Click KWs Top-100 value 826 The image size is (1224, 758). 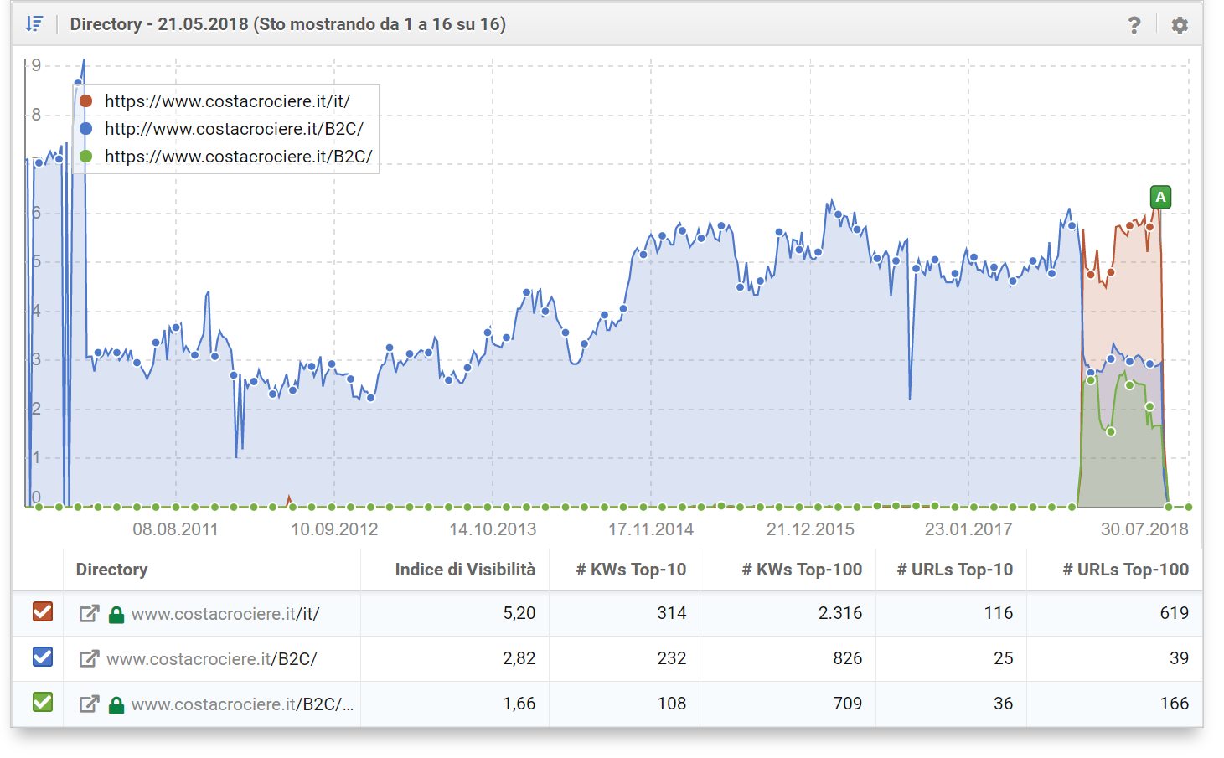[848, 658]
